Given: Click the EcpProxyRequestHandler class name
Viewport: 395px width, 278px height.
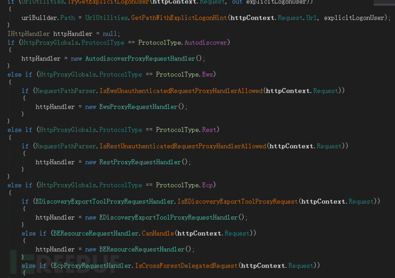Looking at the screenshot, I should (x=92, y=265).
